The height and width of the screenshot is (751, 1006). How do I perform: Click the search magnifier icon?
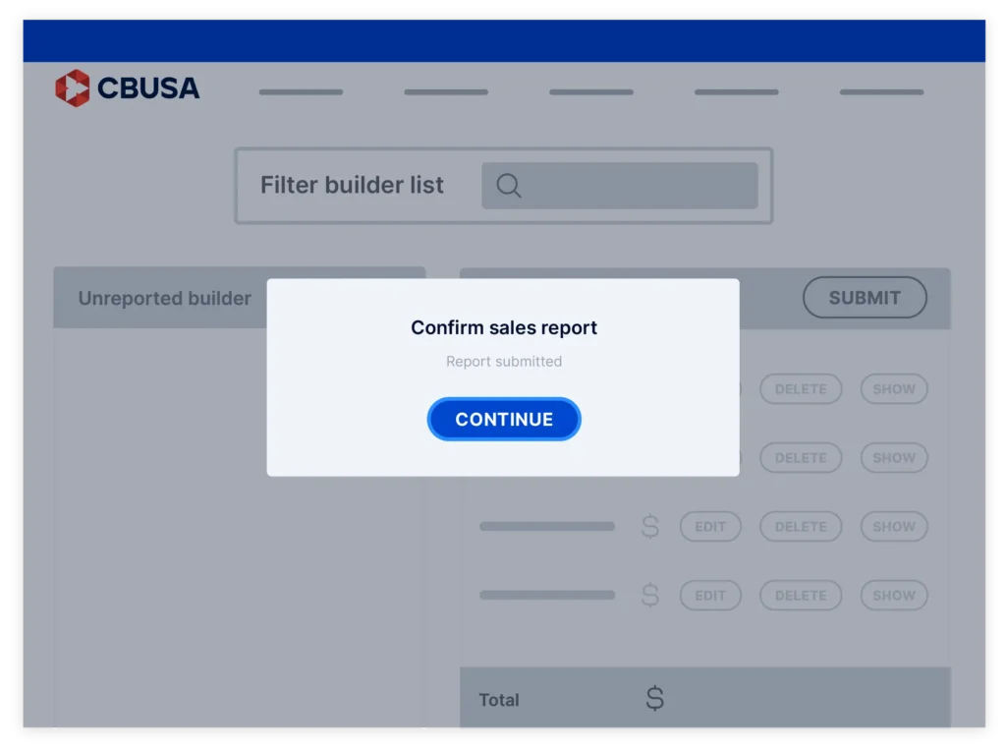click(x=508, y=186)
